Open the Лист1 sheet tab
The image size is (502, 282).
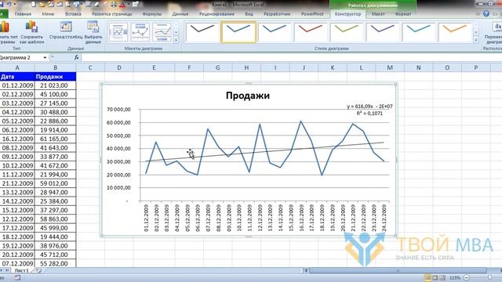pyautogui.click(x=21, y=270)
